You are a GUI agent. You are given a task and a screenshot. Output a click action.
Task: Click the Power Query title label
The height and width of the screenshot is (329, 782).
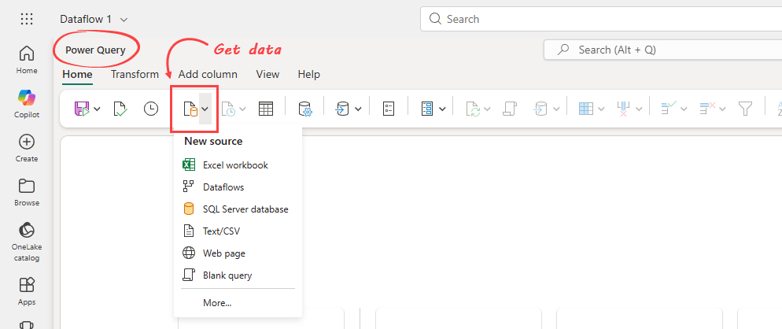95,50
